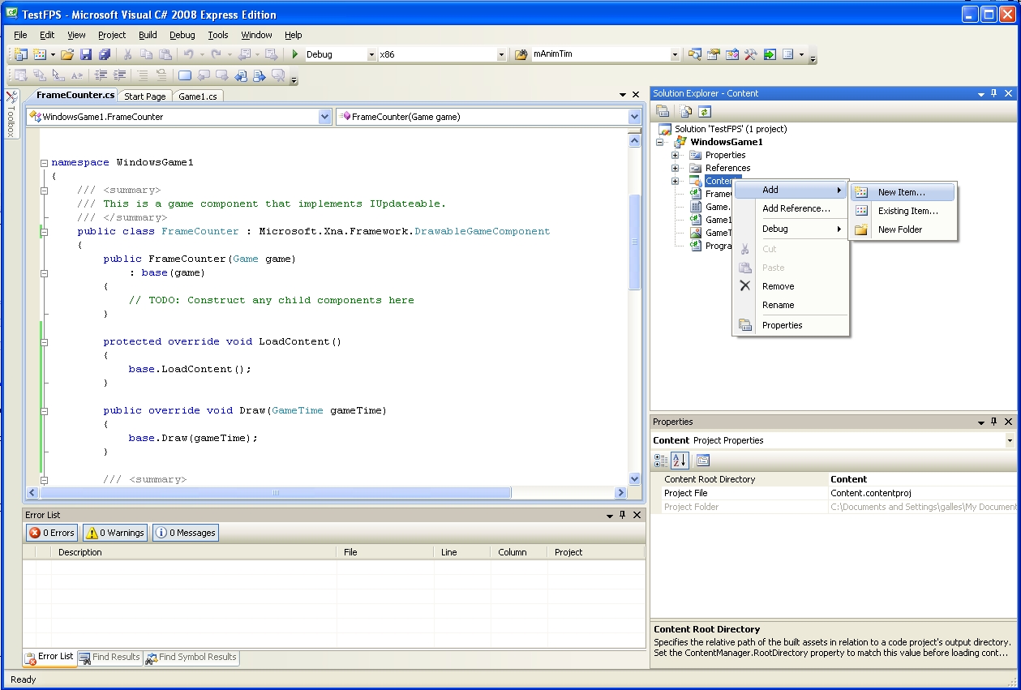Collapse the namespace WindowsGame1 code block
This screenshot has height=690, width=1021.
coord(45,162)
